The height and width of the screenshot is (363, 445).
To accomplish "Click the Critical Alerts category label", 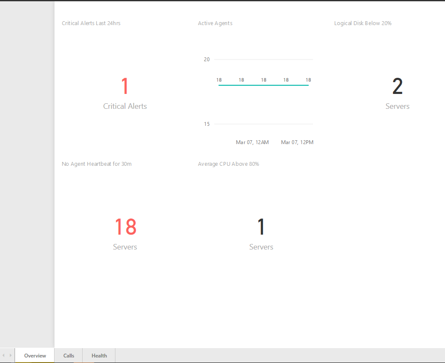I will pos(125,106).
